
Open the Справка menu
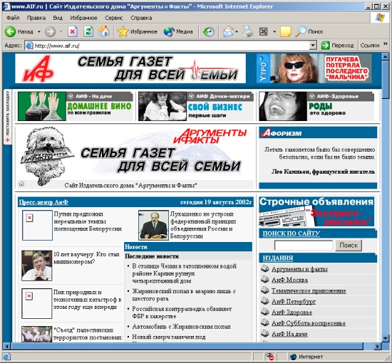(x=141, y=18)
